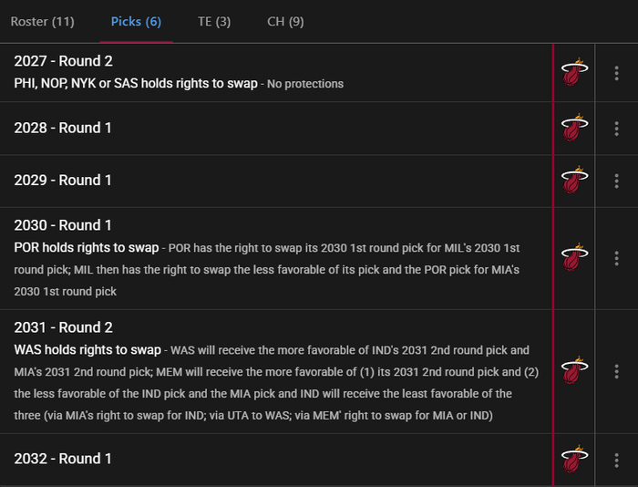Switch to the Roster (11) tab

(42, 22)
